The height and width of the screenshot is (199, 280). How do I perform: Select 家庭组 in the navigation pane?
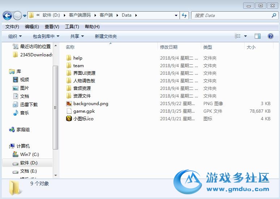23,130
